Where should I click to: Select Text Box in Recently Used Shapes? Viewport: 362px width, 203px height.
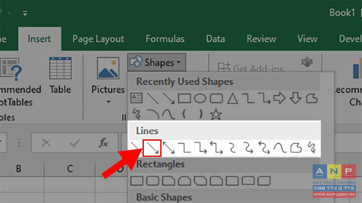(x=137, y=98)
